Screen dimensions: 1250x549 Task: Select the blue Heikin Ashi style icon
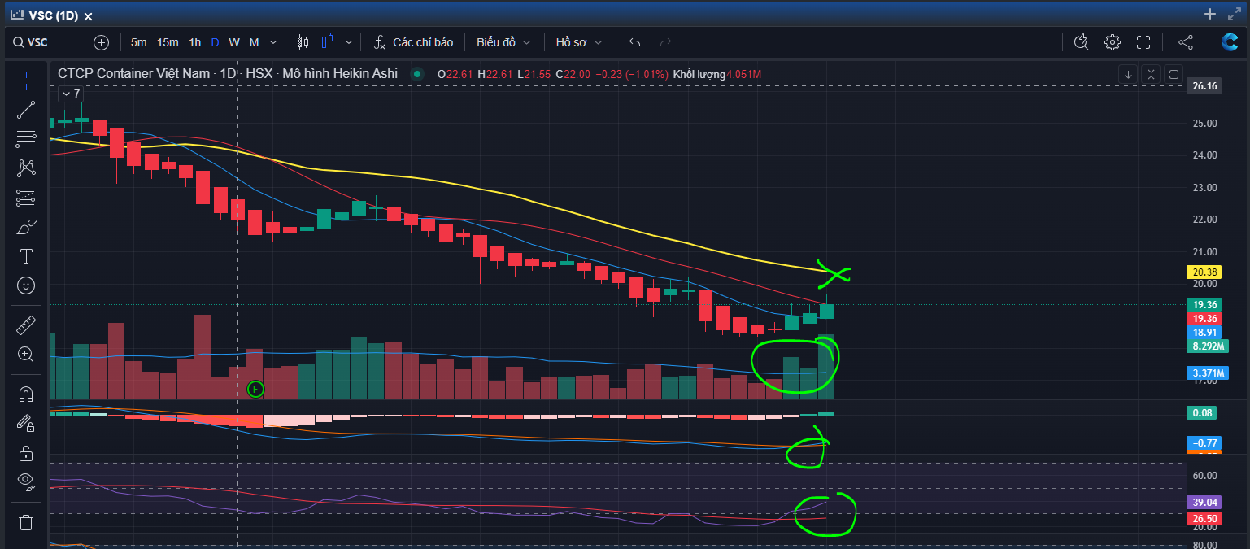click(x=329, y=42)
